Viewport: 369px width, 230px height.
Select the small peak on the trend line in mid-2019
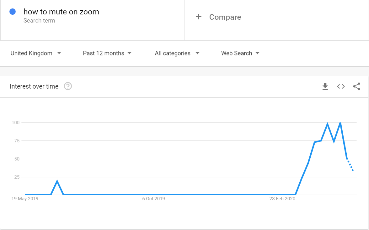click(57, 181)
